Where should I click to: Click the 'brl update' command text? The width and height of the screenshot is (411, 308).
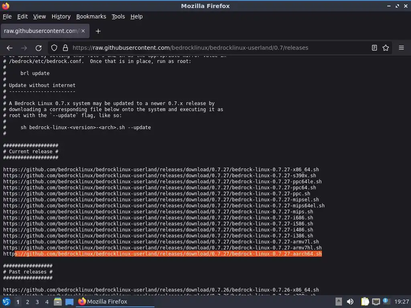coord(35,73)
